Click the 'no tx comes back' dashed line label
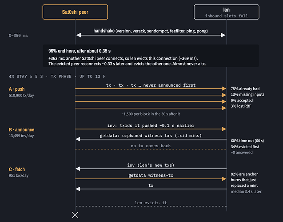This screenshot has height=222, width=283. pos(151,146)
